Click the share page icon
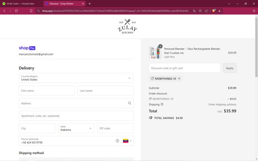This screenshot has width=258, height=161. [206, 11]
